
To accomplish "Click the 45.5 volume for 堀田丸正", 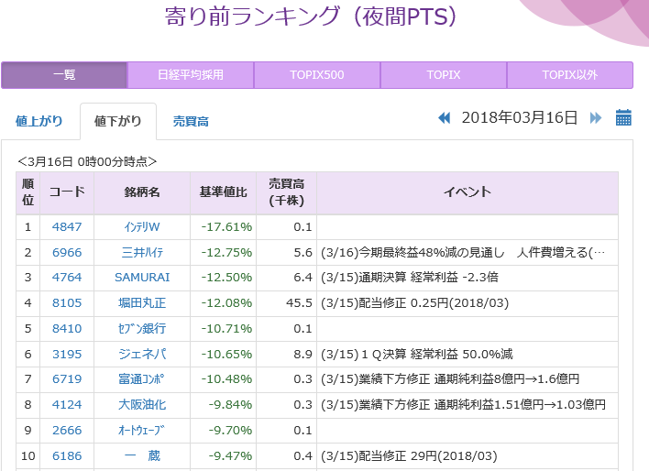I will (x=299, y=303).
